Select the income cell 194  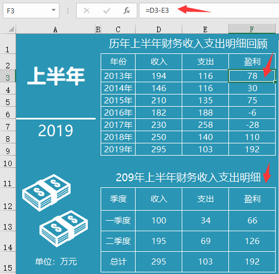tap(159, 76)
